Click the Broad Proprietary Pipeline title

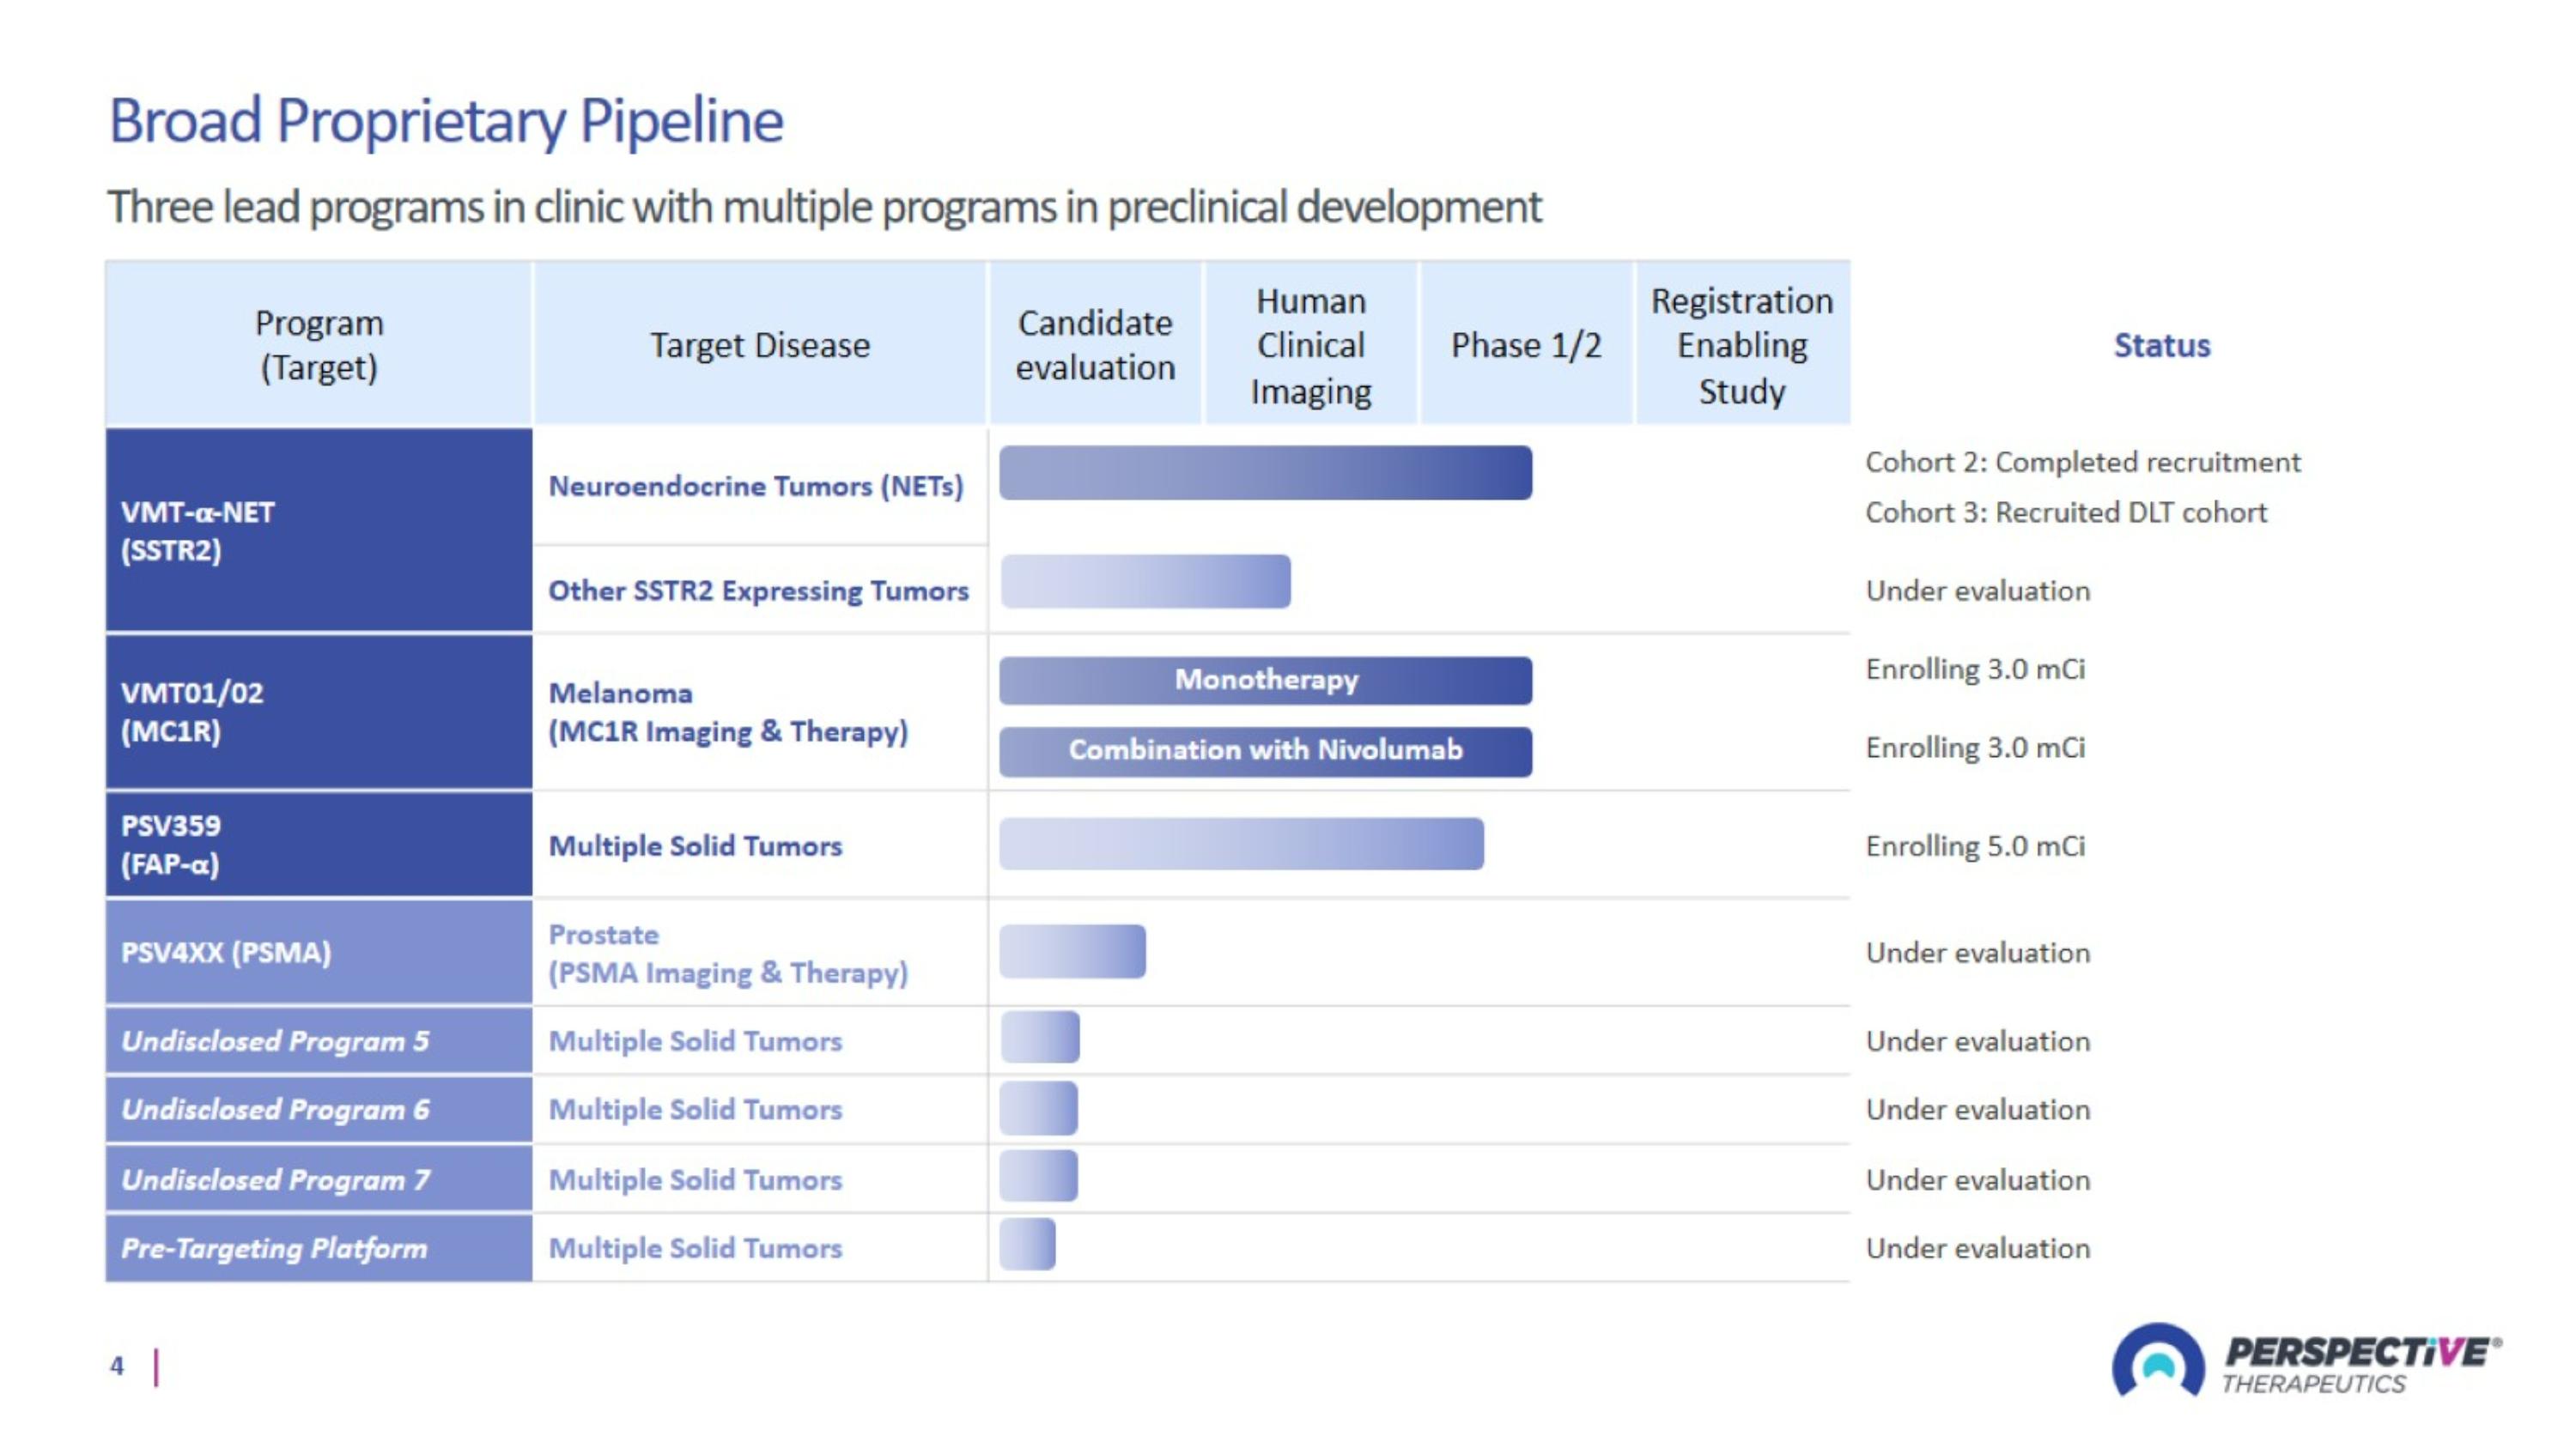point(446,121)
